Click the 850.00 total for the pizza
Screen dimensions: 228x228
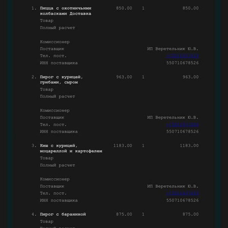pos(190,8)
